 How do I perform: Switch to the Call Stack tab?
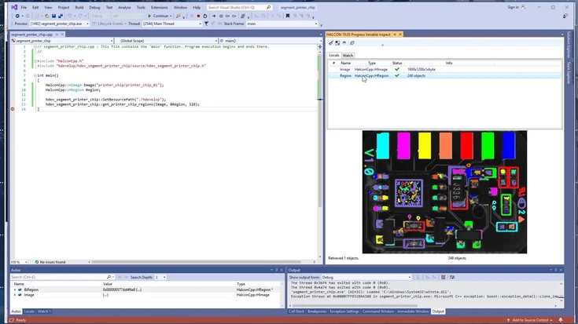pyautogui.click(x=296, y=311)
